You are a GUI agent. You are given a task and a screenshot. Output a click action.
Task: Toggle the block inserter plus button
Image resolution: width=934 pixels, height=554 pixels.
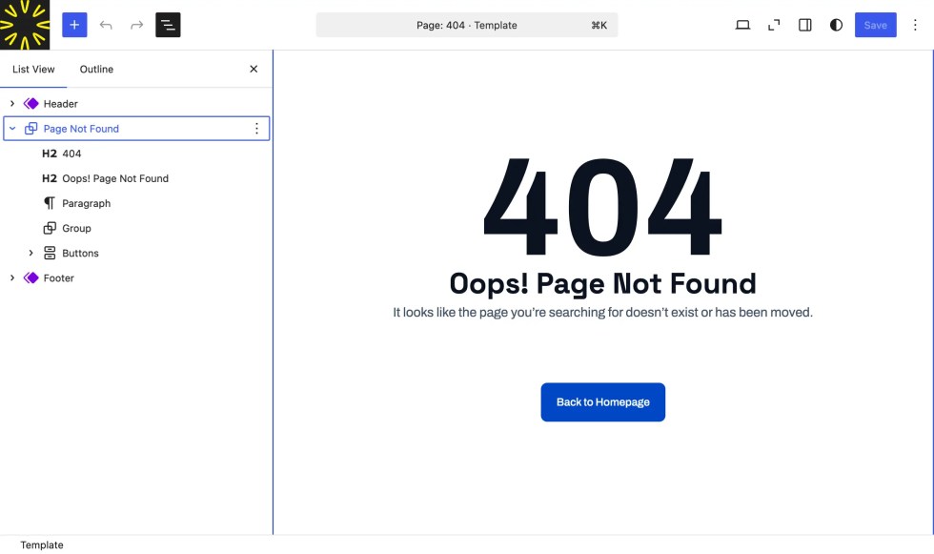point(74,25)
